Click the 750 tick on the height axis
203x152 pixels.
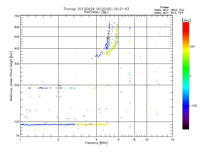(17, 16)
